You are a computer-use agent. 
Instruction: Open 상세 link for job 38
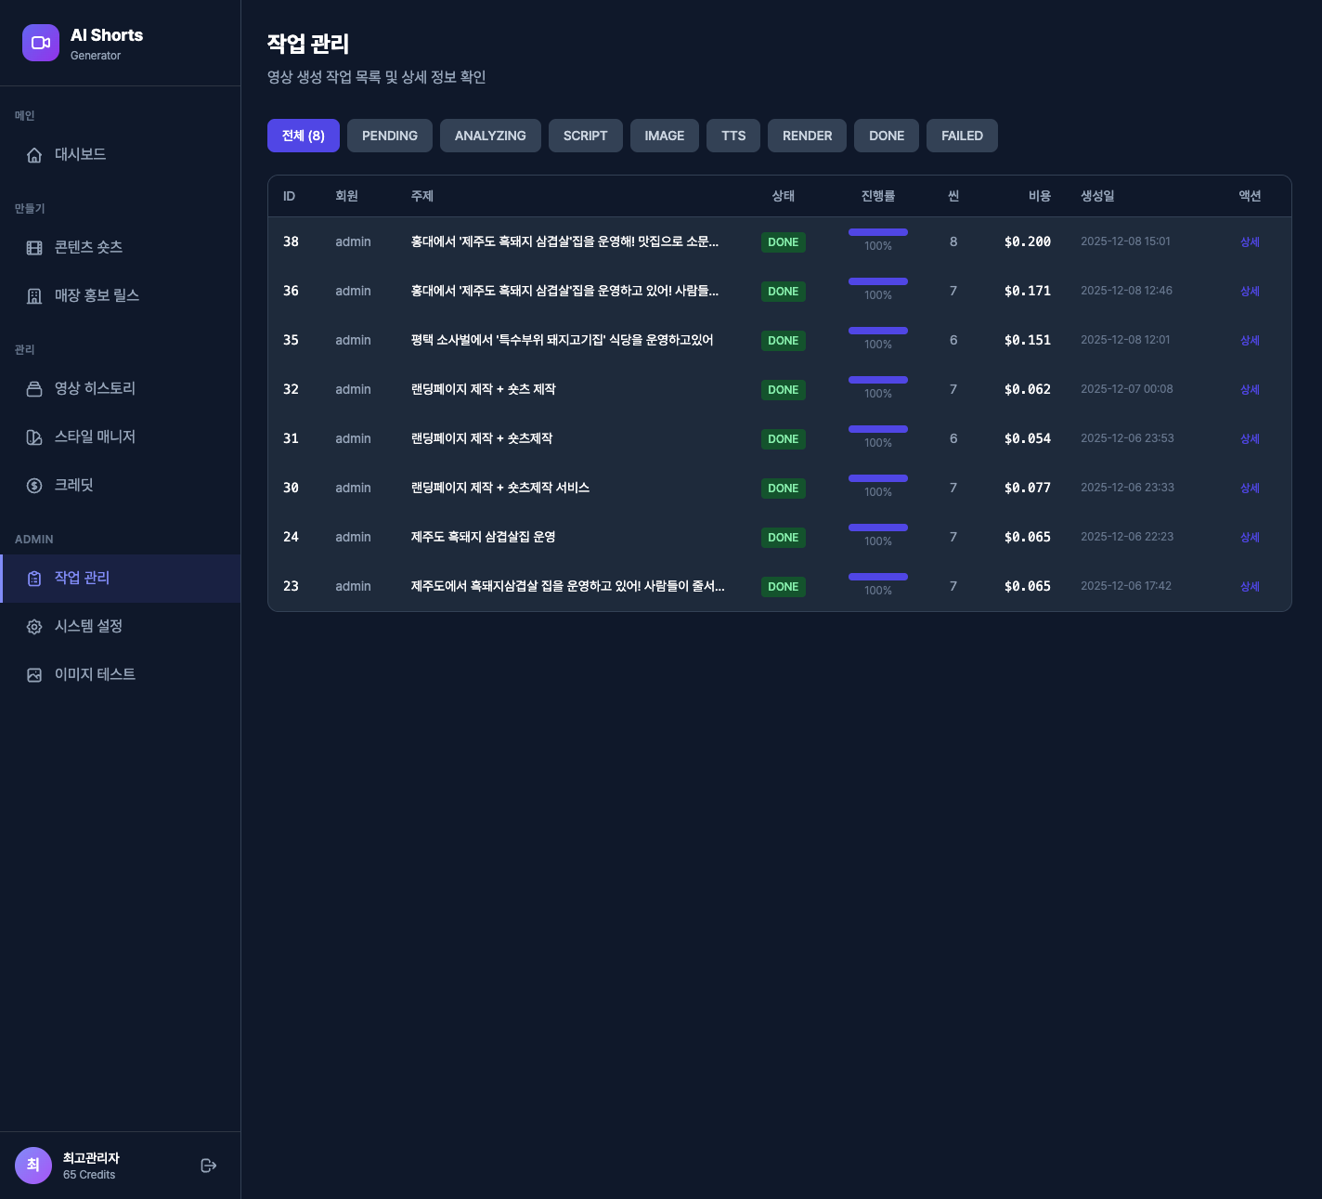(x=1250, y=242)
